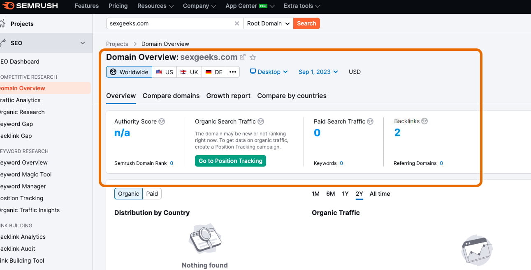Open Company menu dropdown

point(199,6)
